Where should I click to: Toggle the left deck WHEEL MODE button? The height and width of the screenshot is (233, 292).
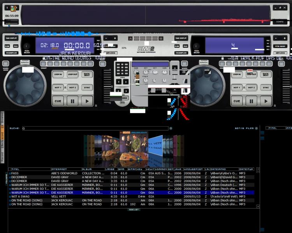click(5, 64)
